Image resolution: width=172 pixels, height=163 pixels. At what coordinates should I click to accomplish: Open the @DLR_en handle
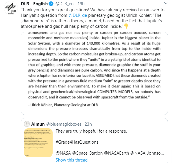64,4
